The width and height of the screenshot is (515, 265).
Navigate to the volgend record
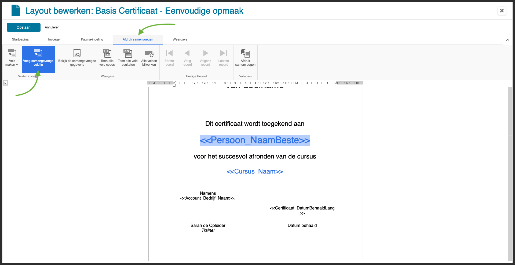coord(205,56)
